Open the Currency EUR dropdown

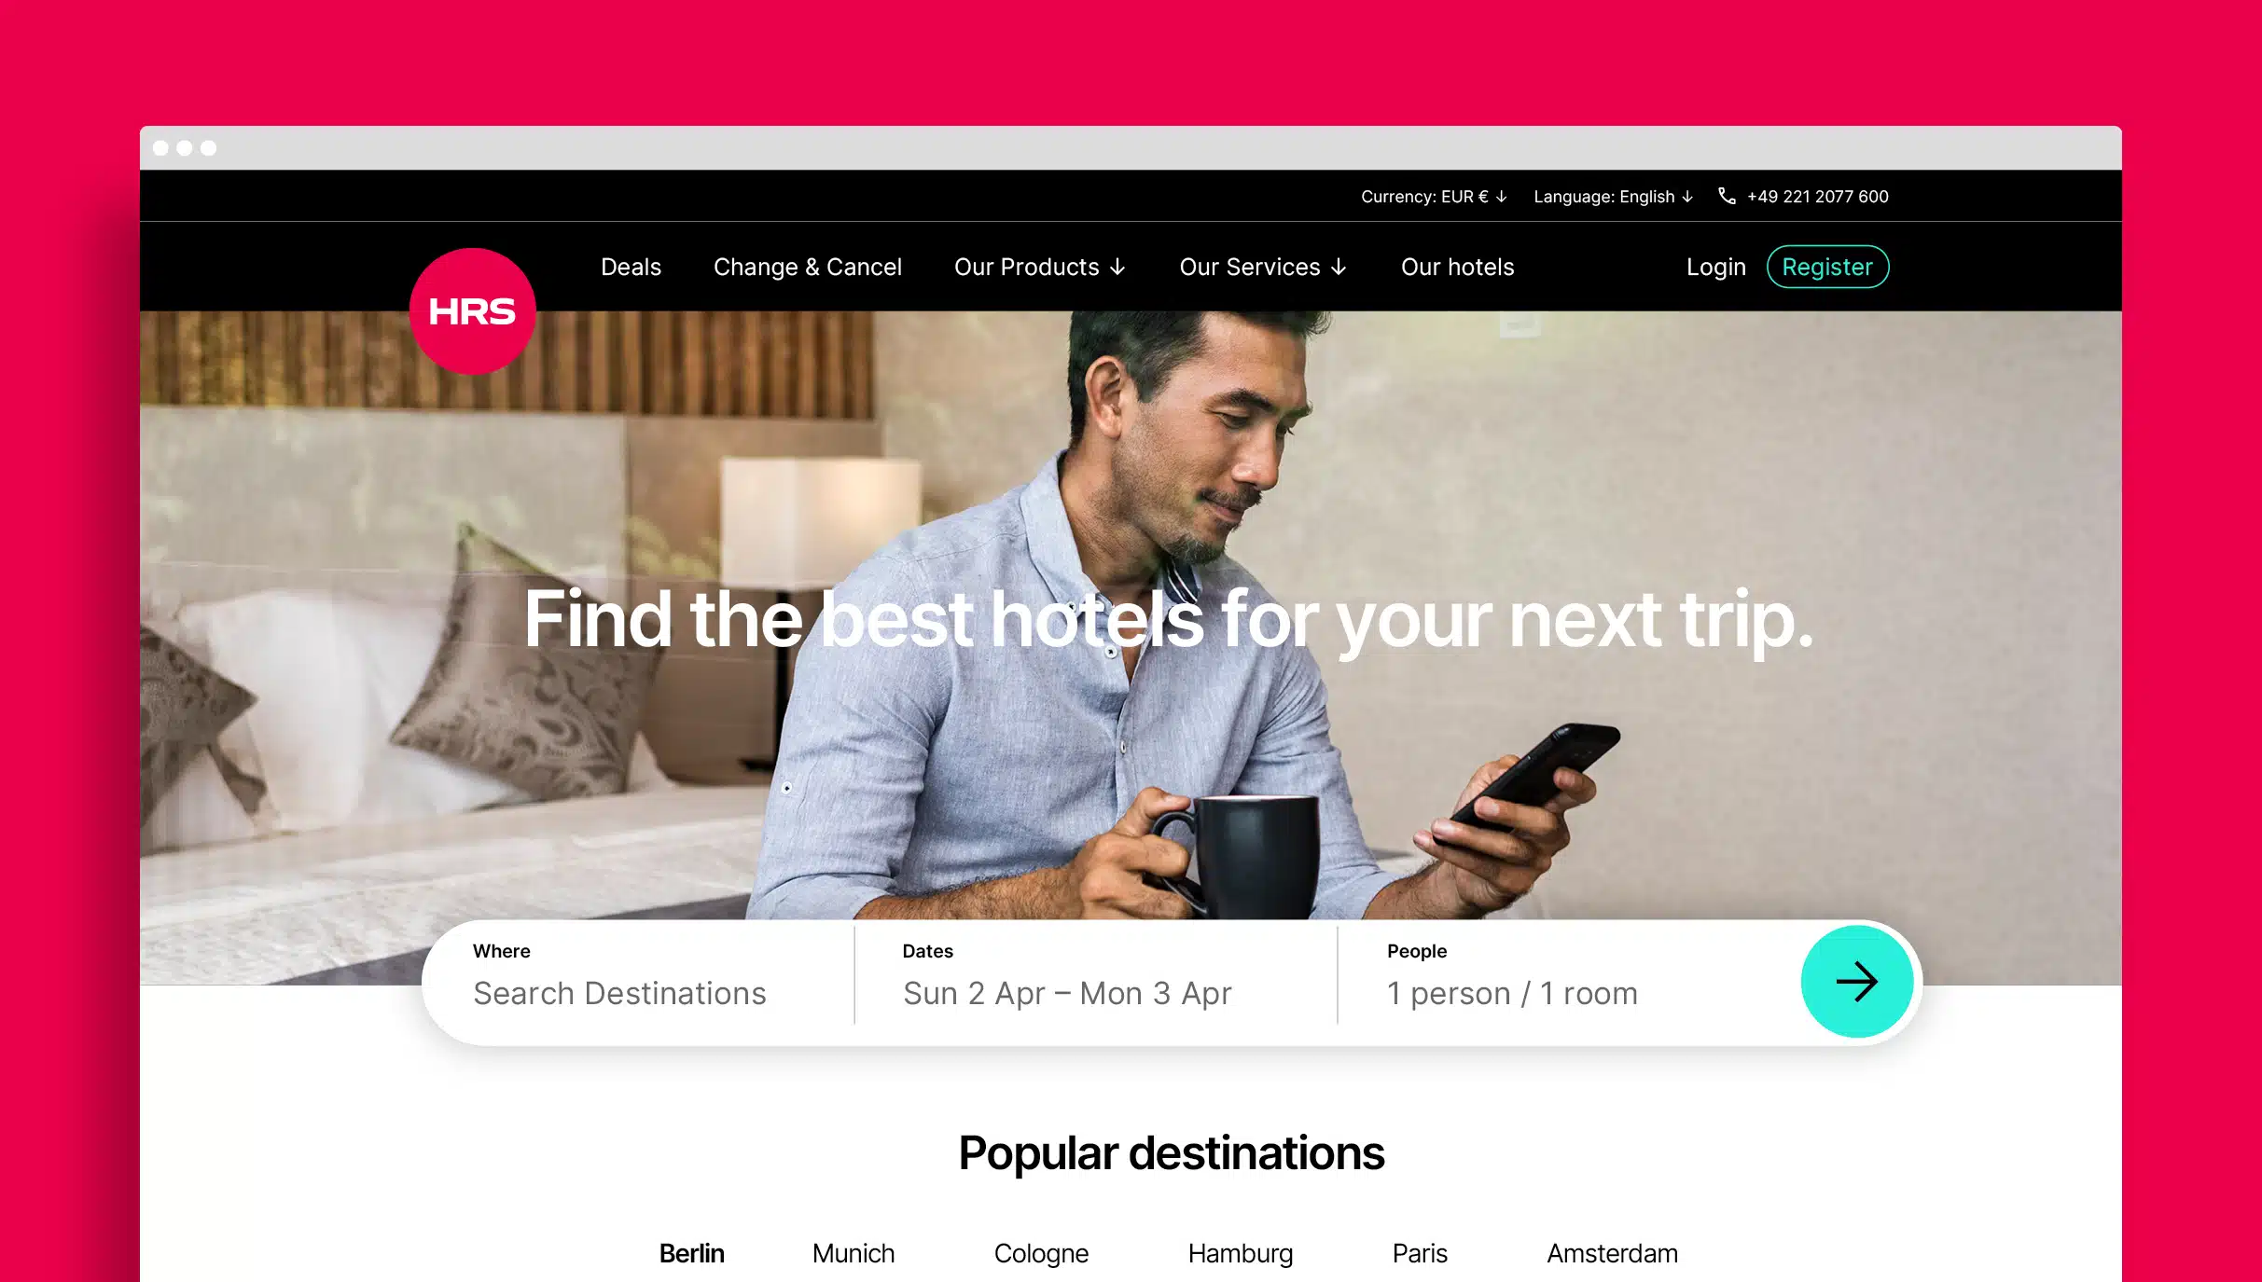[1434, 197]
